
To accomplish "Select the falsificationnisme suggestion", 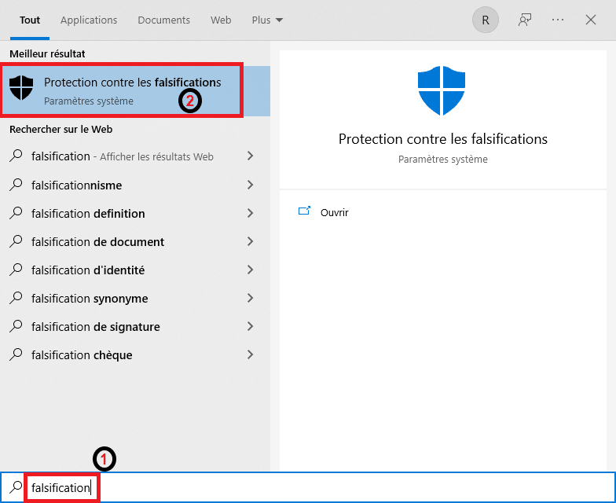I will click(135, 185).
